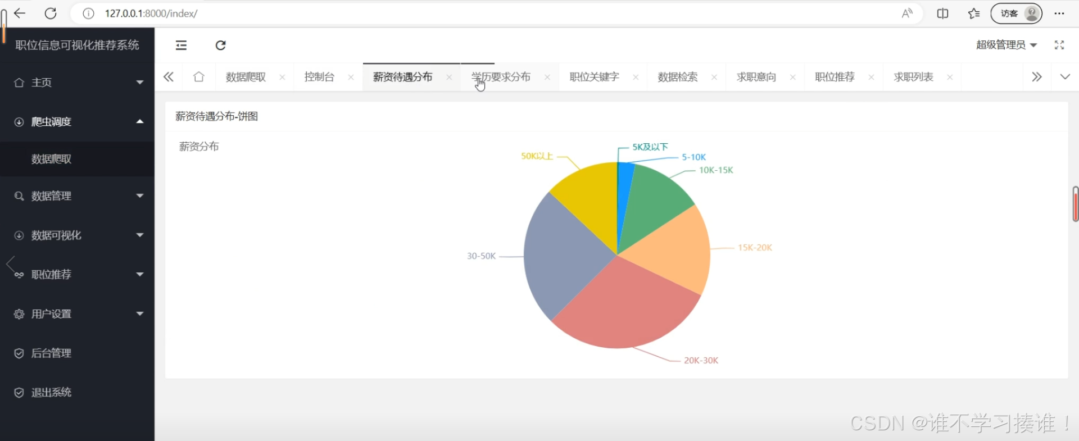Click the sidebar home icon

coord(19,83)
